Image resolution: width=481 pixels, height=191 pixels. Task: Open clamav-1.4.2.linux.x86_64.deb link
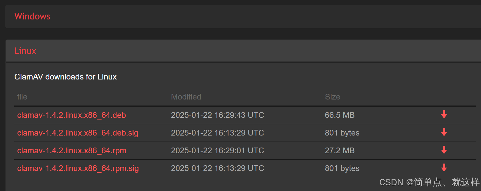click(72, 115)
